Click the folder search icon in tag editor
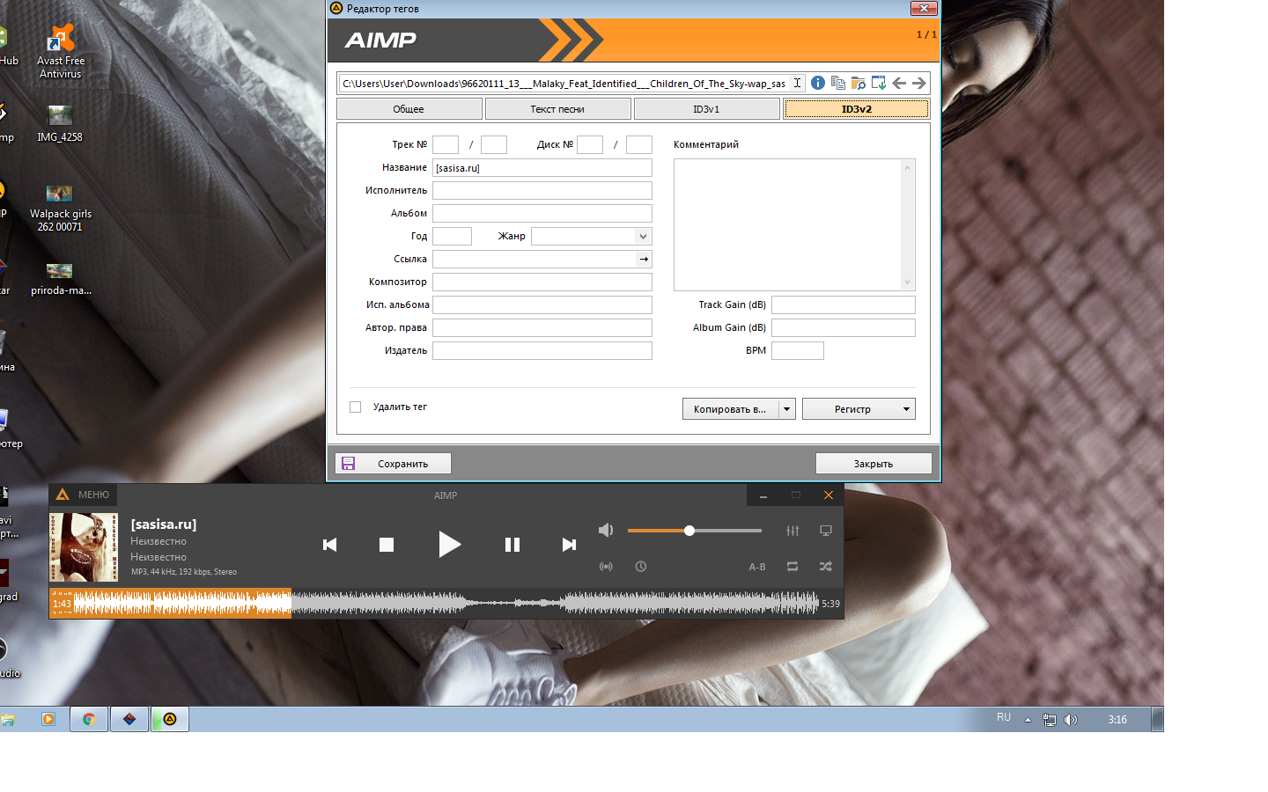 click(x=859, y=83)
